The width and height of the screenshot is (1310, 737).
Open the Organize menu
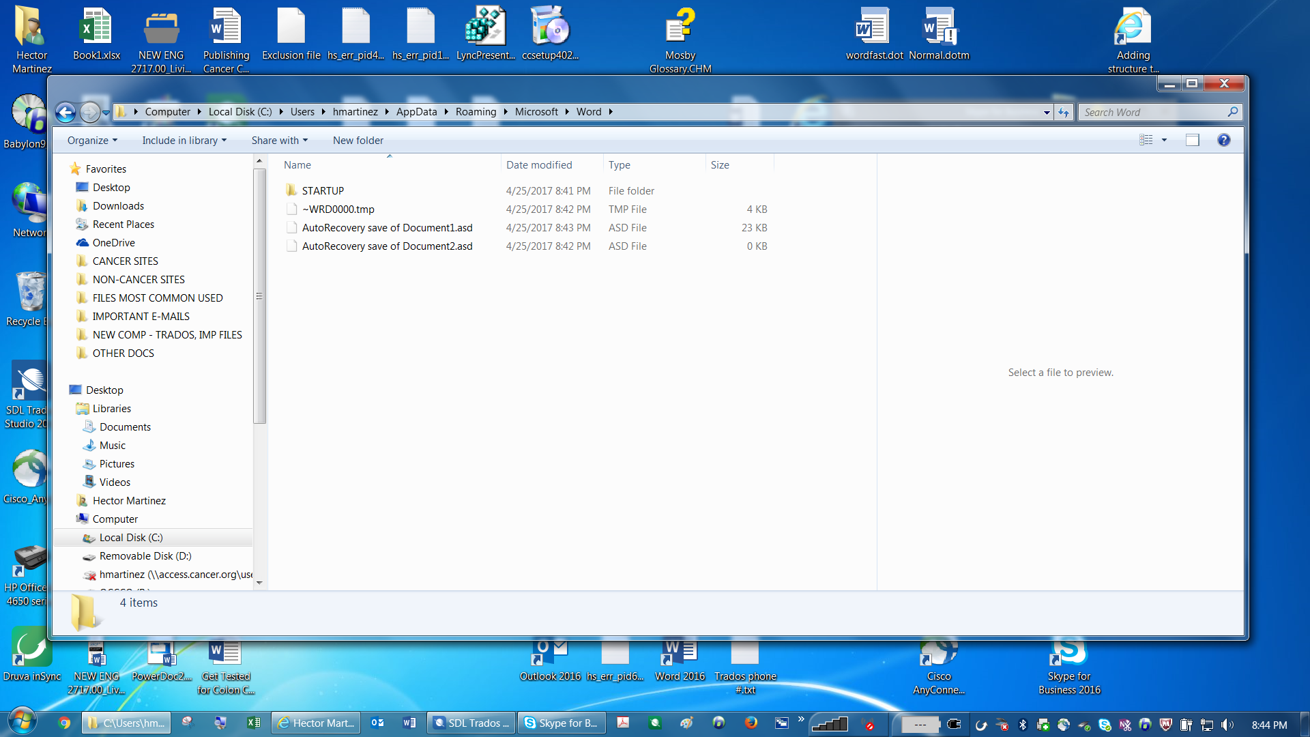pos(92,140)
